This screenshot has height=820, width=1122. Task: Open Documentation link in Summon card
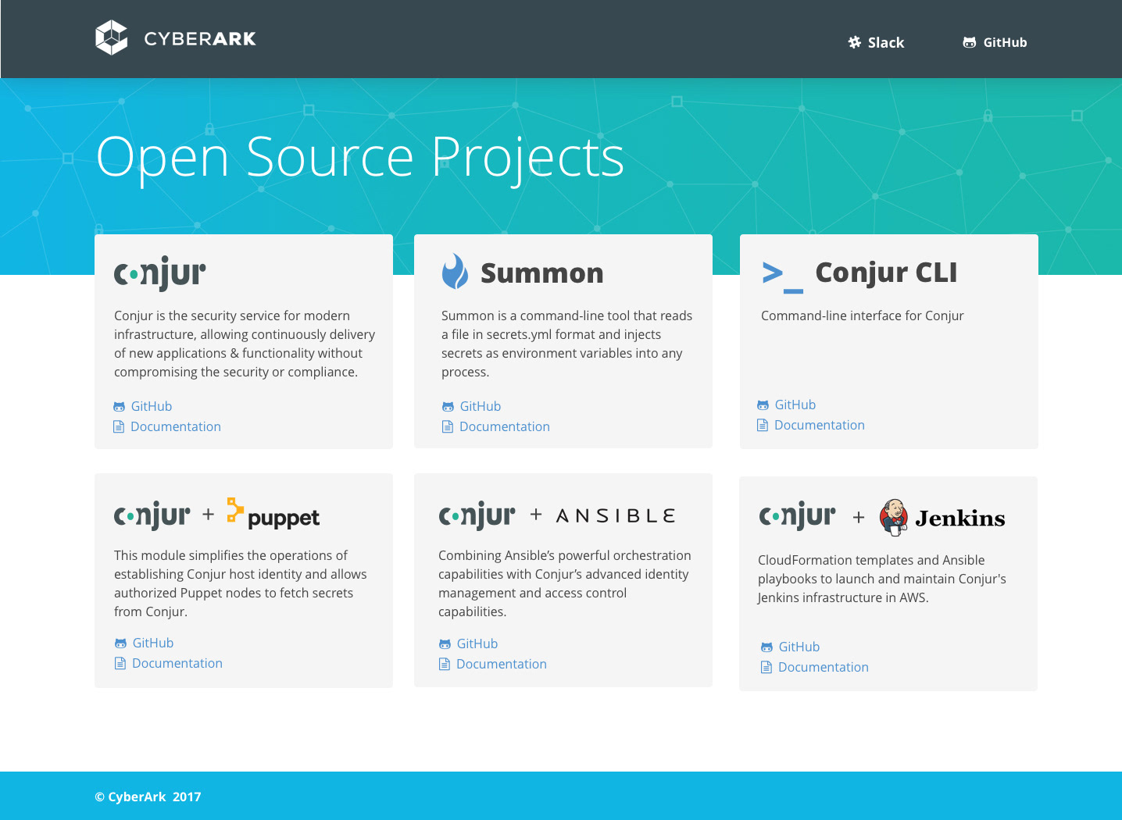click(505, 426)
